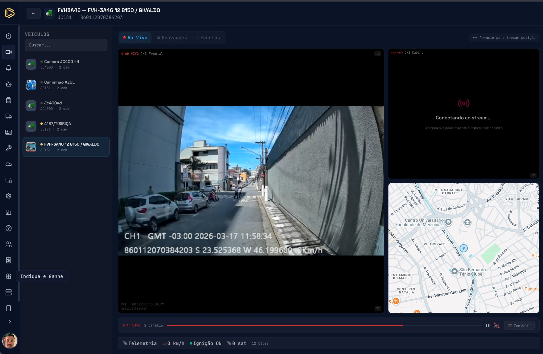Expand the collapsed sidebar with chevron arrow

coord(10,322)
